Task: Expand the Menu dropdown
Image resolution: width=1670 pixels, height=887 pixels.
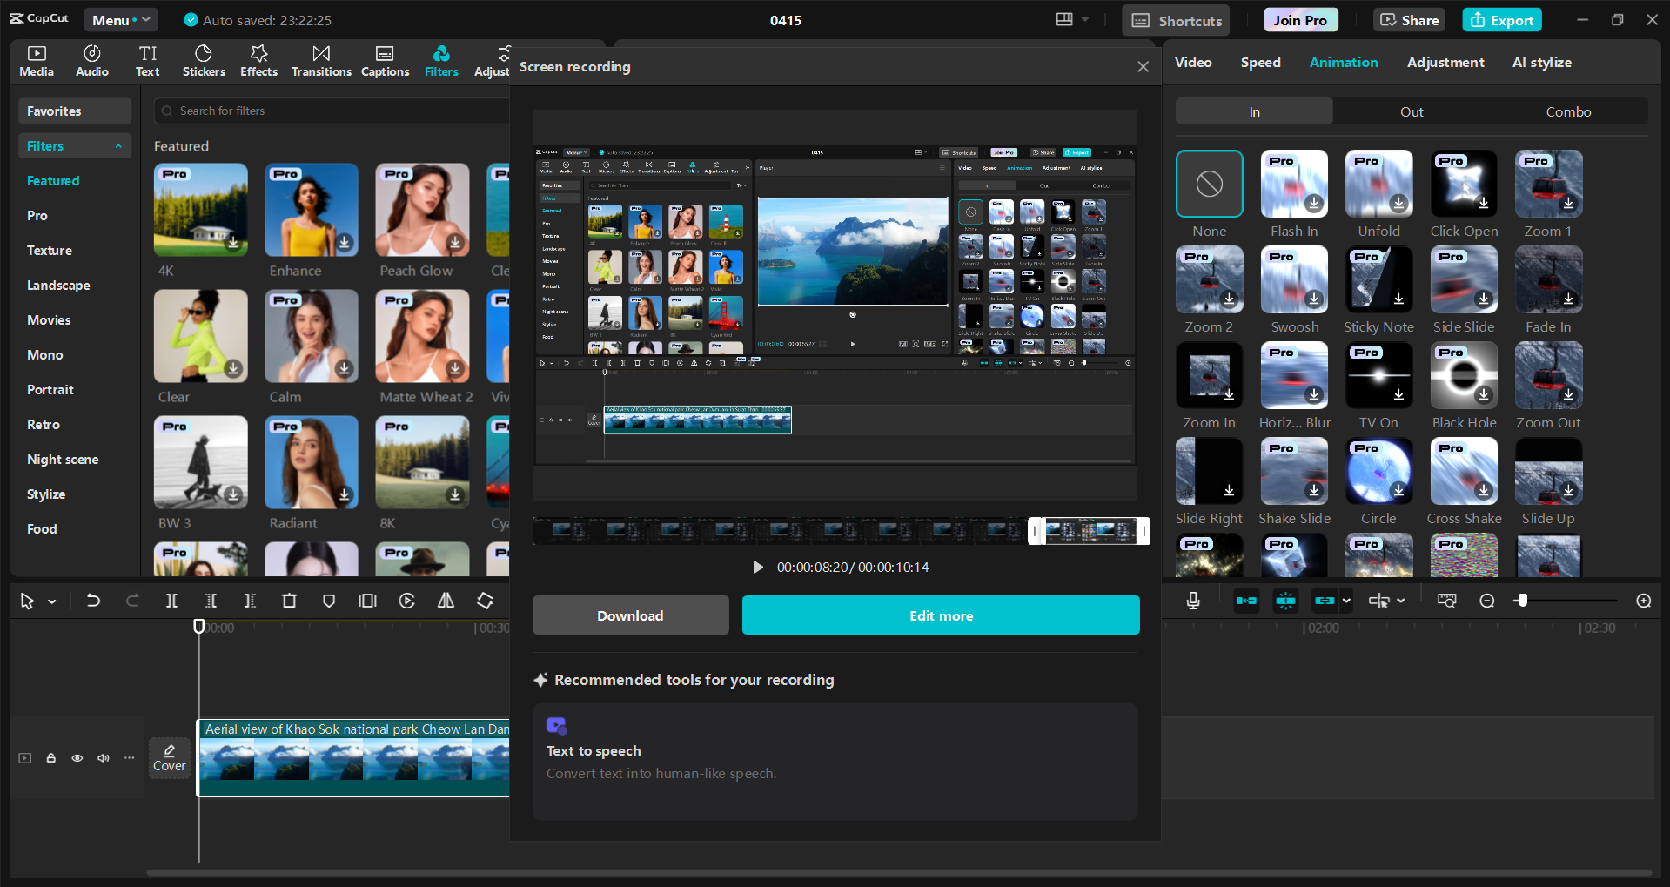Action: coord(120,19)
